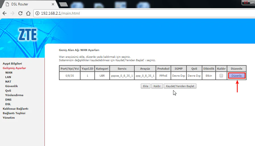255x146 pixels.
Task: Click the ppp_0_8_35_1 interface cell
Action: pos(145,76)
